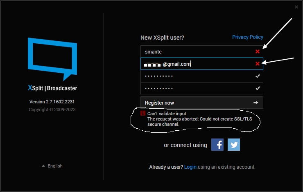This screenshot has height=192, width=303.
Task: Click the checkmark in the confirm password field
Action: tap(258, 88)
